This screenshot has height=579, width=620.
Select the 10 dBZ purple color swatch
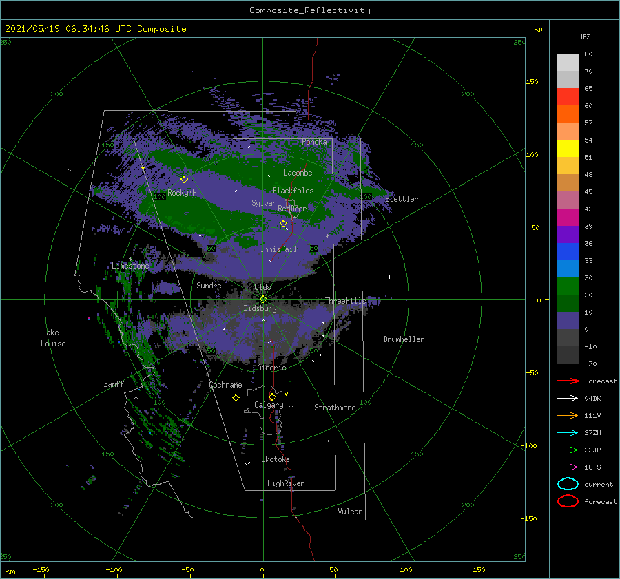[x=568, y=321]
